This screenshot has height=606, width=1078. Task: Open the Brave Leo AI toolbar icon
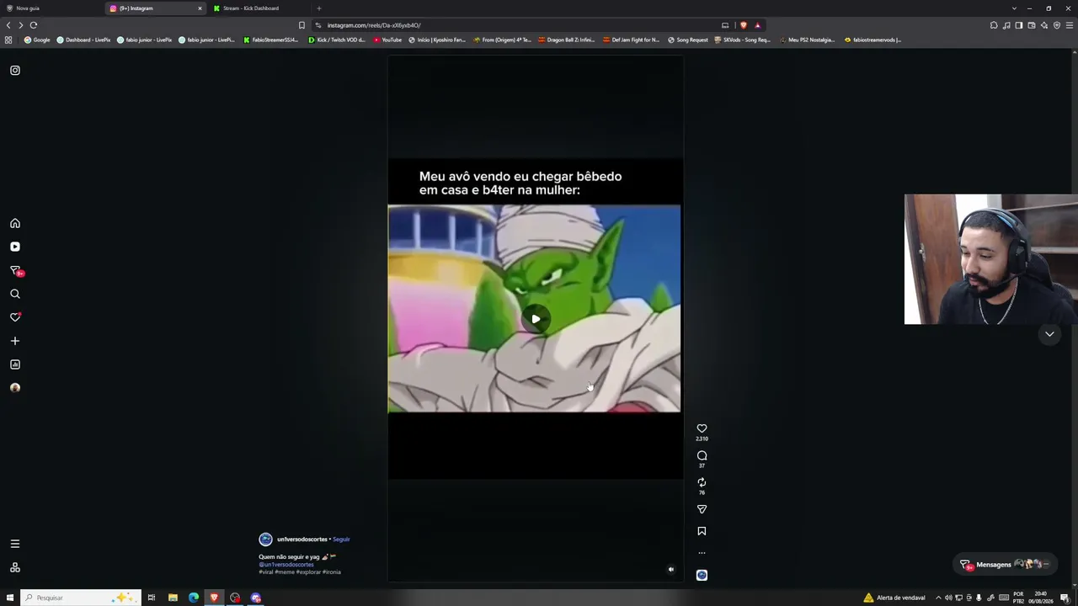pyautogui.click(x=1044, y=25)
